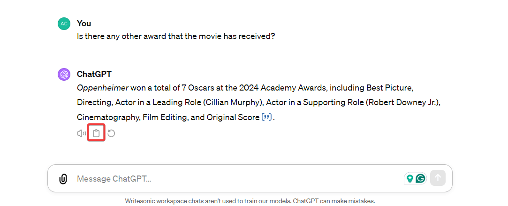Viewport: 508px width, 206px height.
Task: Click the user question about other awards
Action: [x=176, y=36]
